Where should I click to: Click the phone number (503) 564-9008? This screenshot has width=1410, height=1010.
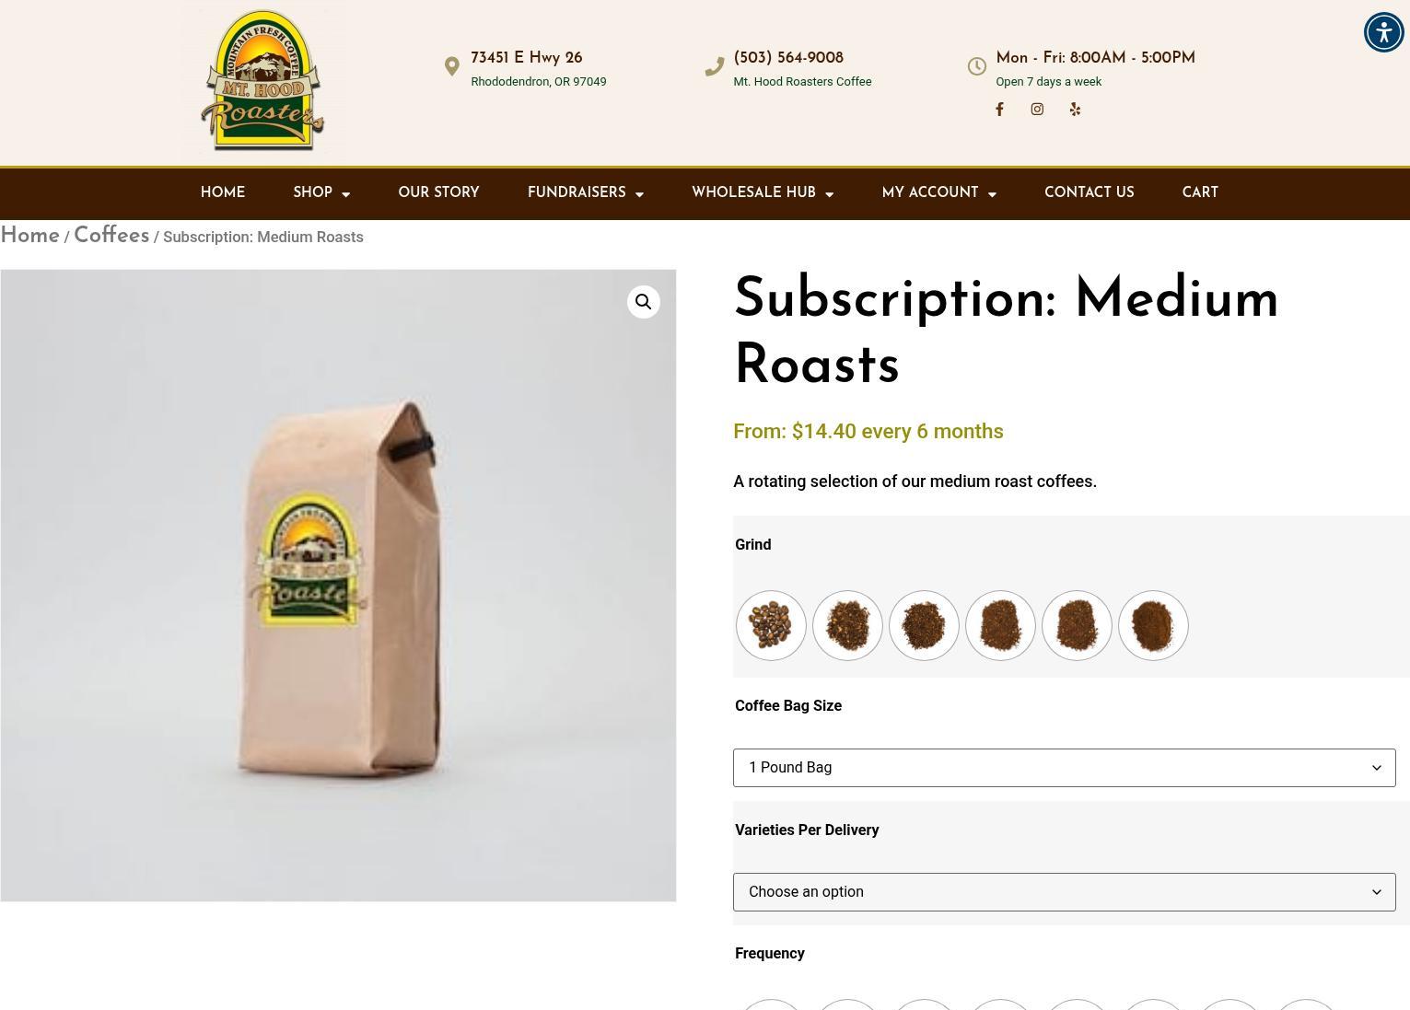(x=788, y=58)
